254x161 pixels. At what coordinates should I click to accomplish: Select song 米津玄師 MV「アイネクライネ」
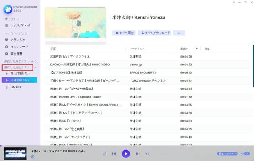pos(71,56)
